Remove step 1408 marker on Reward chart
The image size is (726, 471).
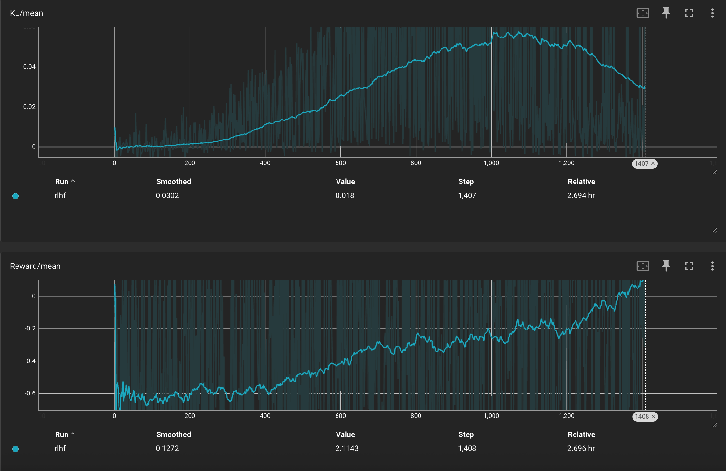[x=653, y=417]
